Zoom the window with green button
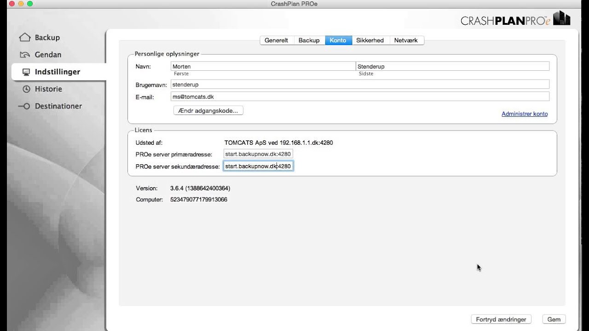 click(x=30, y=4)
